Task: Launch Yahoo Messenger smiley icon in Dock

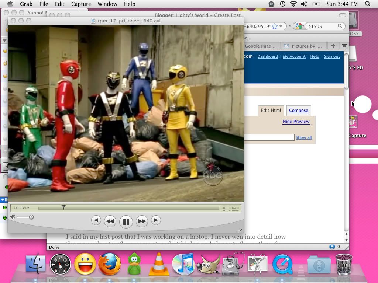Action: [85, 264]
